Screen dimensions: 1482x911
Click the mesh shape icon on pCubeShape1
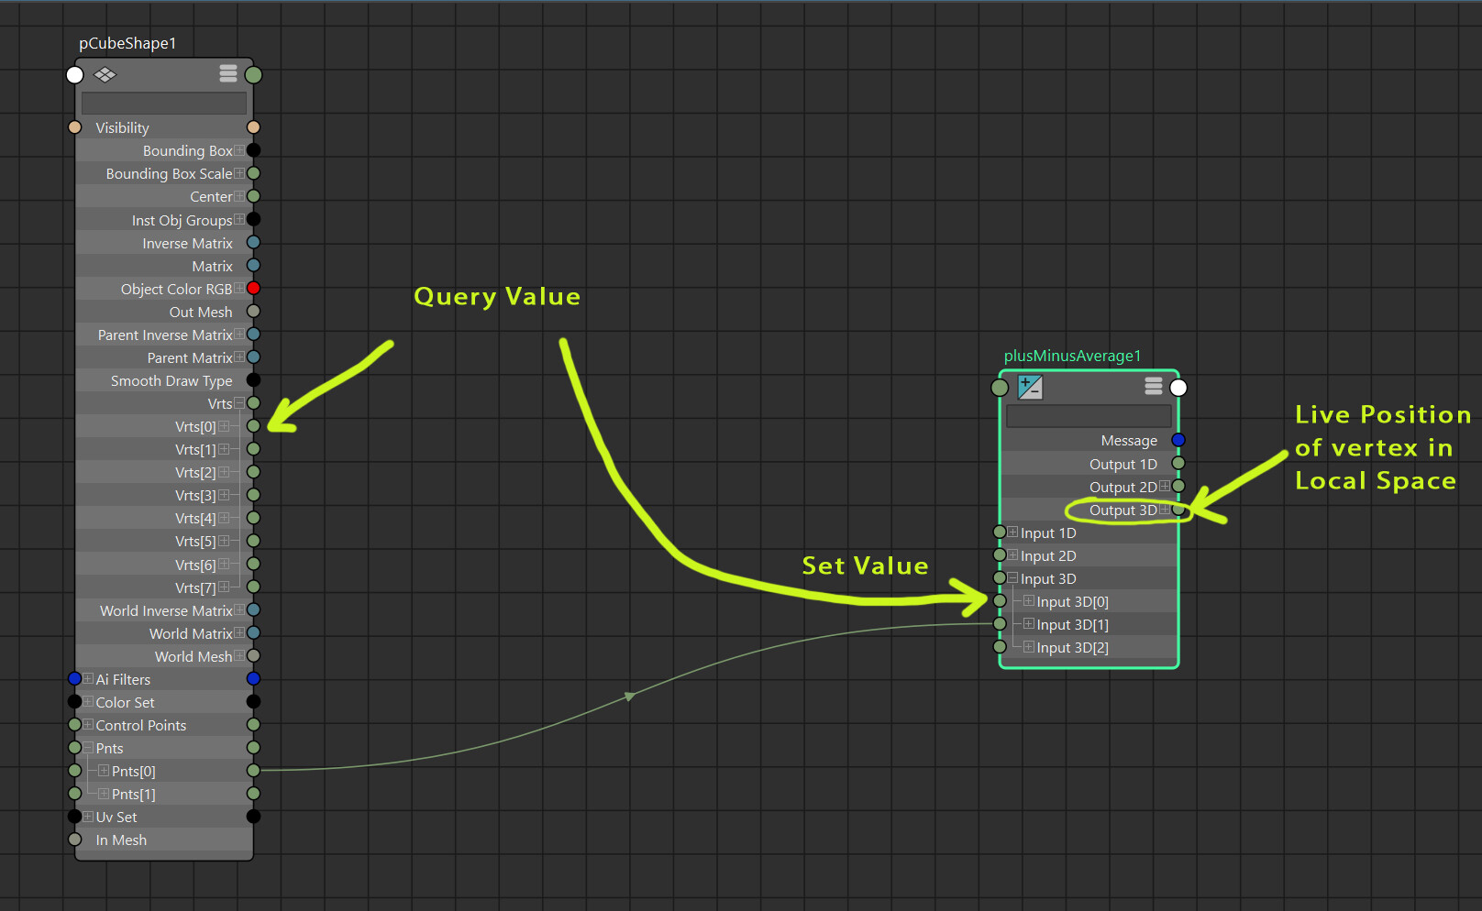pyautogui.click(x=105, y=75)
